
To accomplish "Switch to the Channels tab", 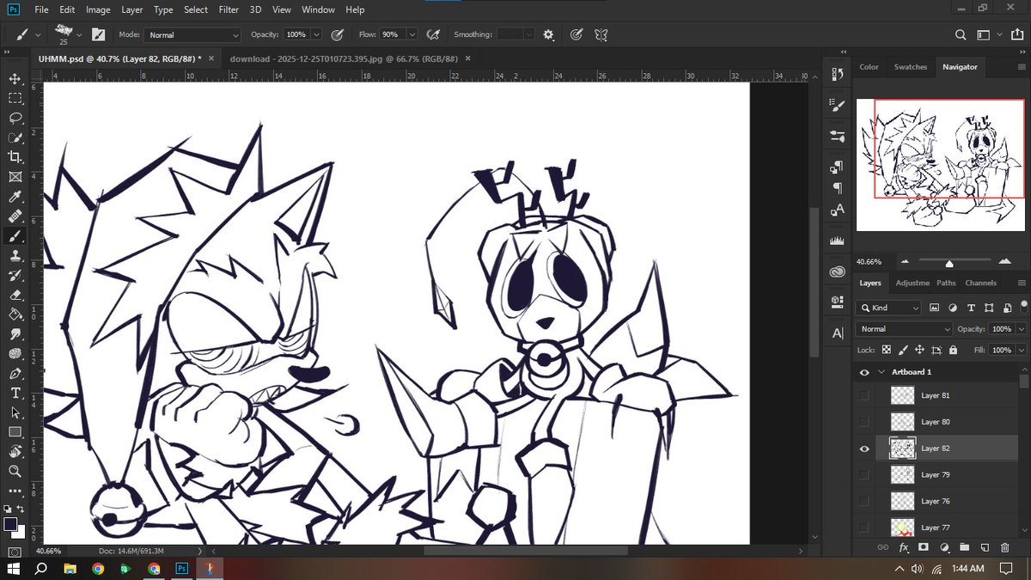I will [980, 283].
